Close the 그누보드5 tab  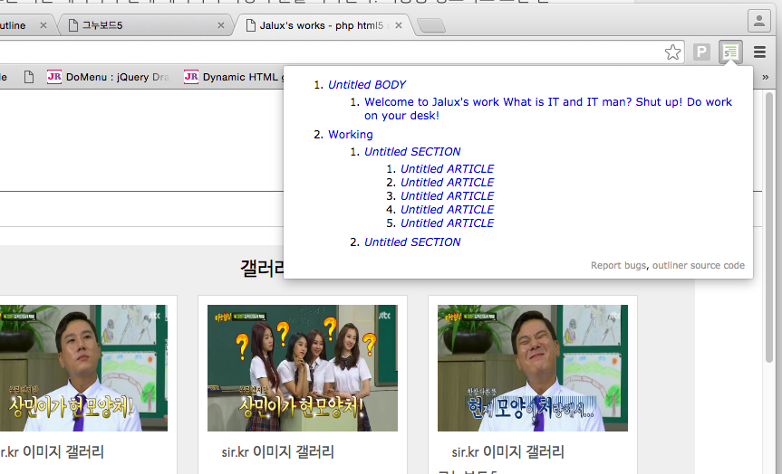click(x=221, y=25)
